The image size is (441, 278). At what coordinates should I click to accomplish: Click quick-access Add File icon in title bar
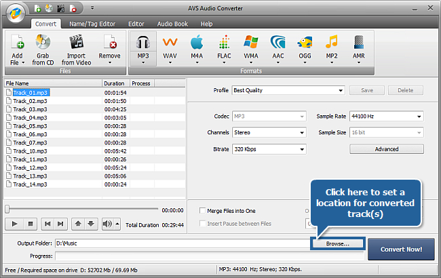(37, 9)
